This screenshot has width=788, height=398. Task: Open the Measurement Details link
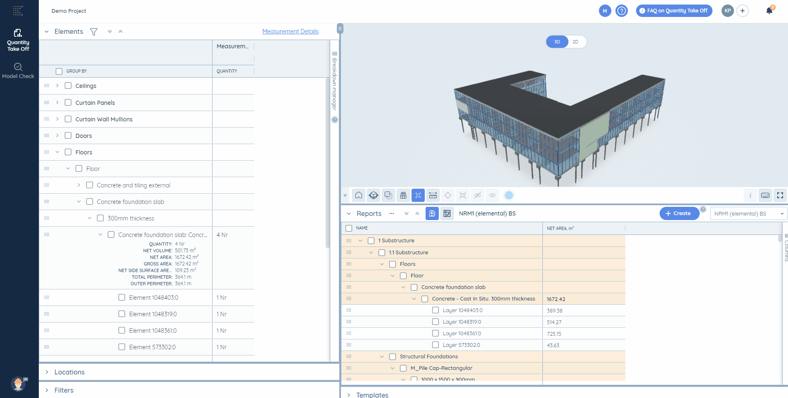(x=291, y=31)
